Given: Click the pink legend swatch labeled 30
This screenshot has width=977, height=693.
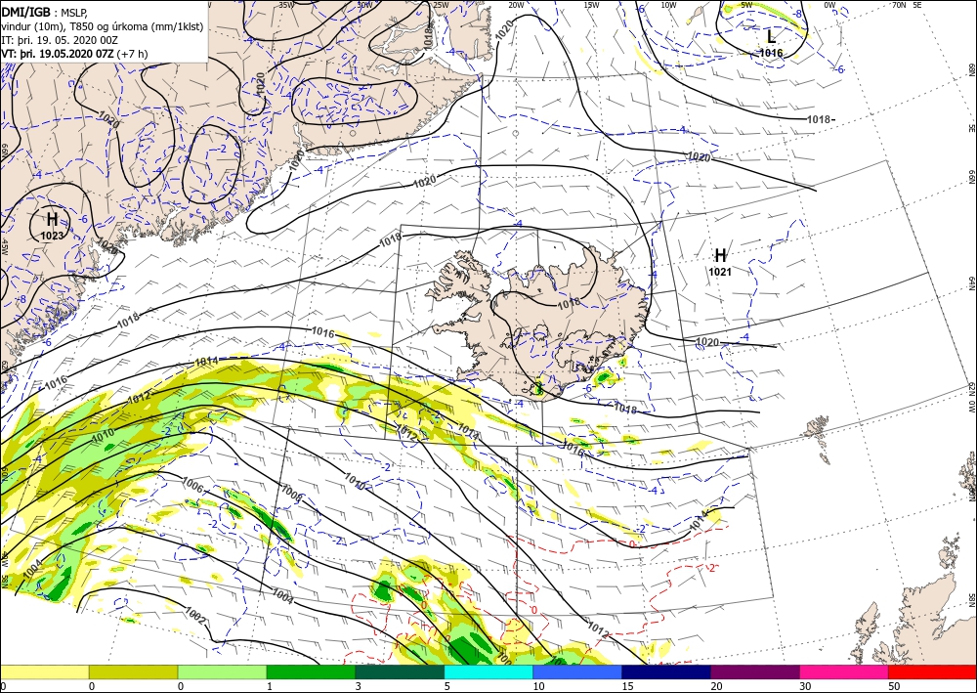Looking at the screenshot, I should coord(844,671).
